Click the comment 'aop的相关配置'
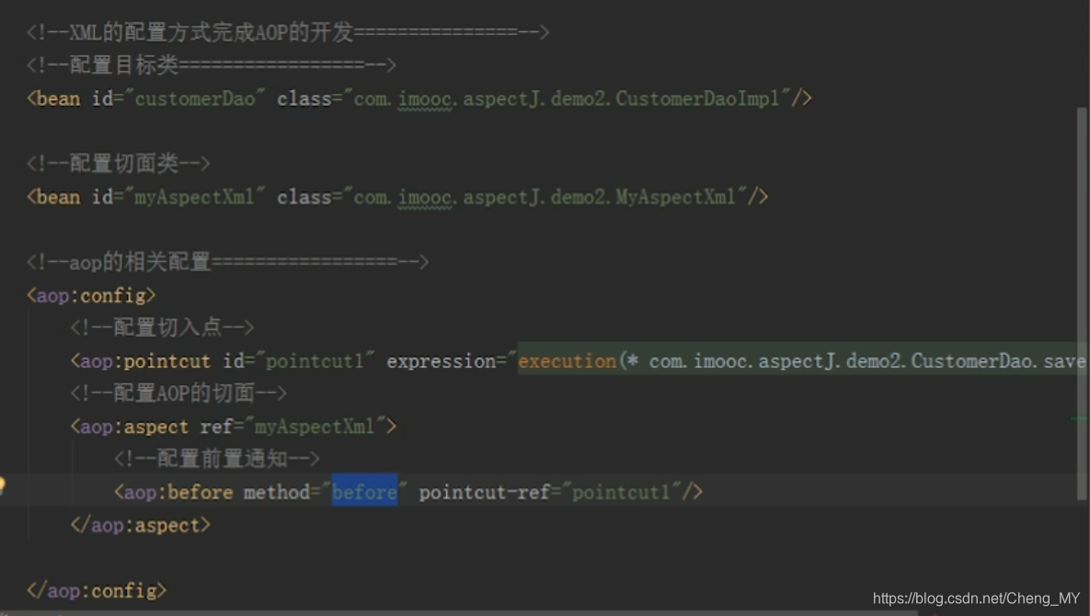This screenshot has height=616, width=1090. (x=227, y=263)
